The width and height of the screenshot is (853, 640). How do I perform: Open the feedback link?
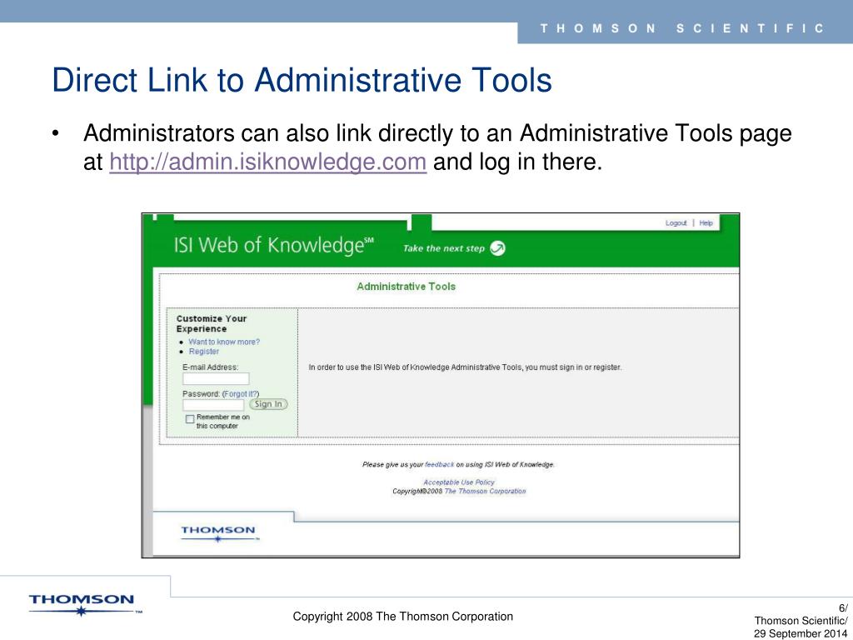(x=439, y=465)
